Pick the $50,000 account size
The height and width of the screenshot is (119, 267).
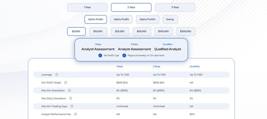click(142, 32)
